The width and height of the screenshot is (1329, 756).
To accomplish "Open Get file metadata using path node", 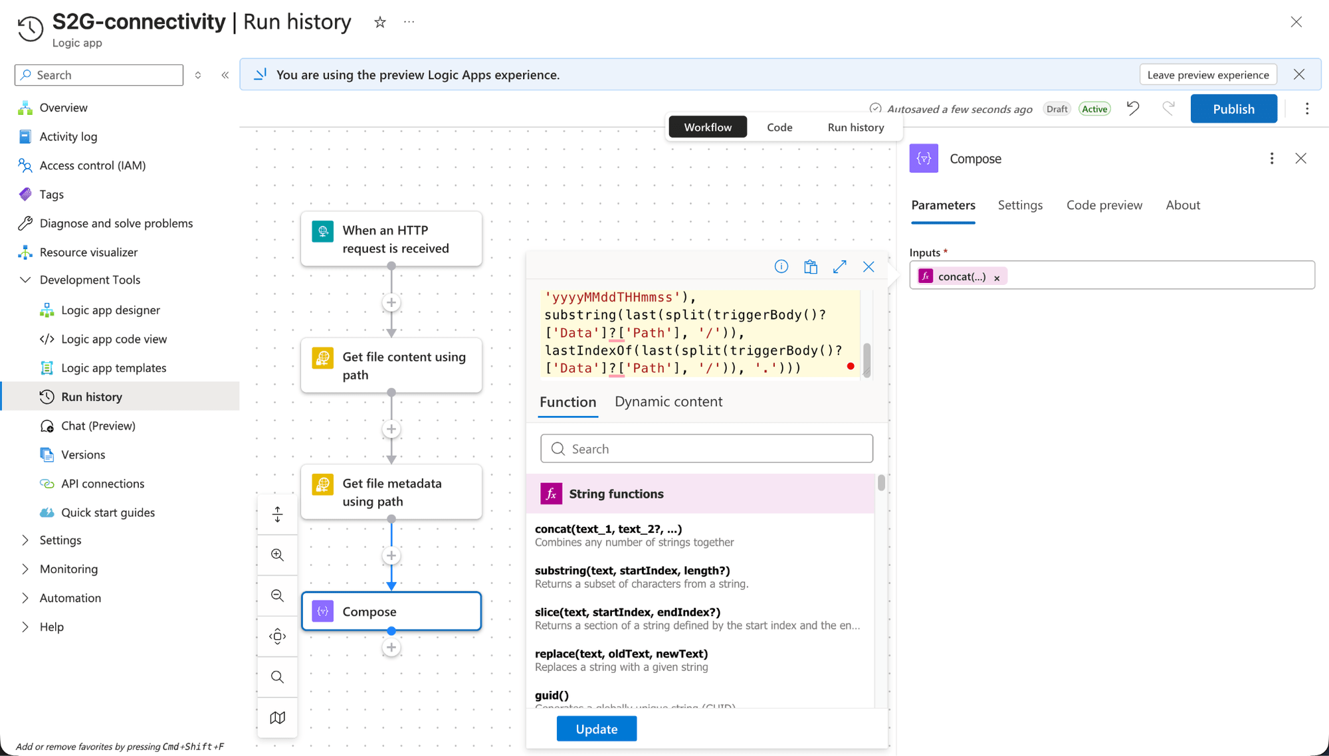I will pos(391,492).
